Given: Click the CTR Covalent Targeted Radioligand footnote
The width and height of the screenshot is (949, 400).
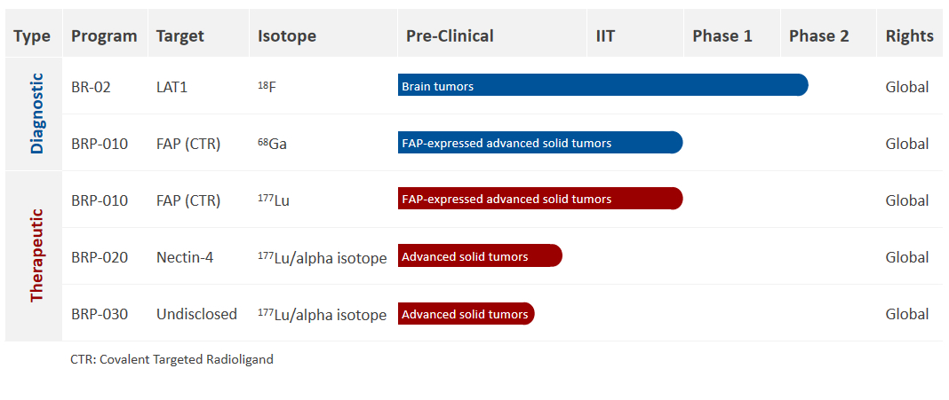Looking at the screenshot, I should [171, 359].
